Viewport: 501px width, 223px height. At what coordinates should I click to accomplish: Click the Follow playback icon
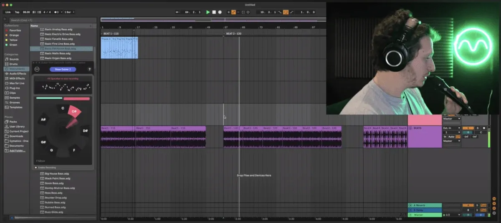(177, 12)
